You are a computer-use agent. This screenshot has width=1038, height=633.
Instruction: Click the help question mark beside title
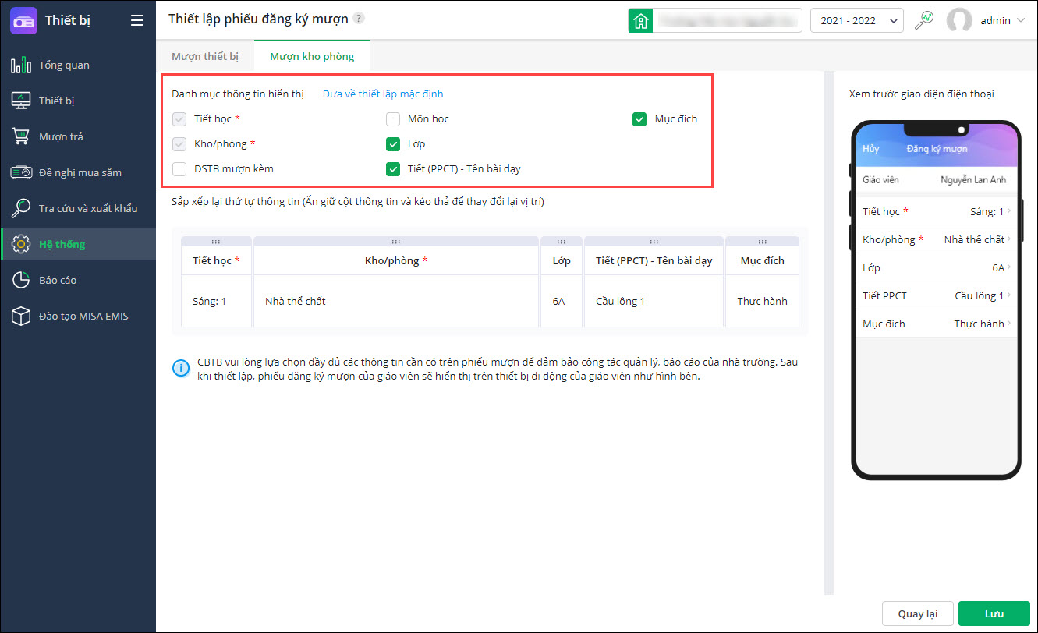coord(358,19)
